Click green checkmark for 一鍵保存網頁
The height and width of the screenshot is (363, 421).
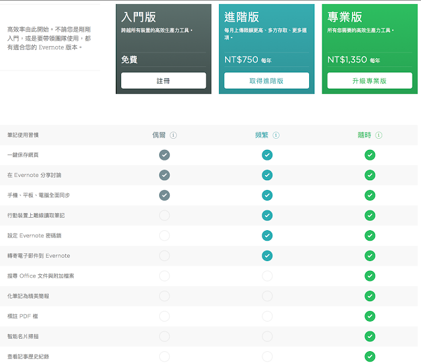point(370,155)
